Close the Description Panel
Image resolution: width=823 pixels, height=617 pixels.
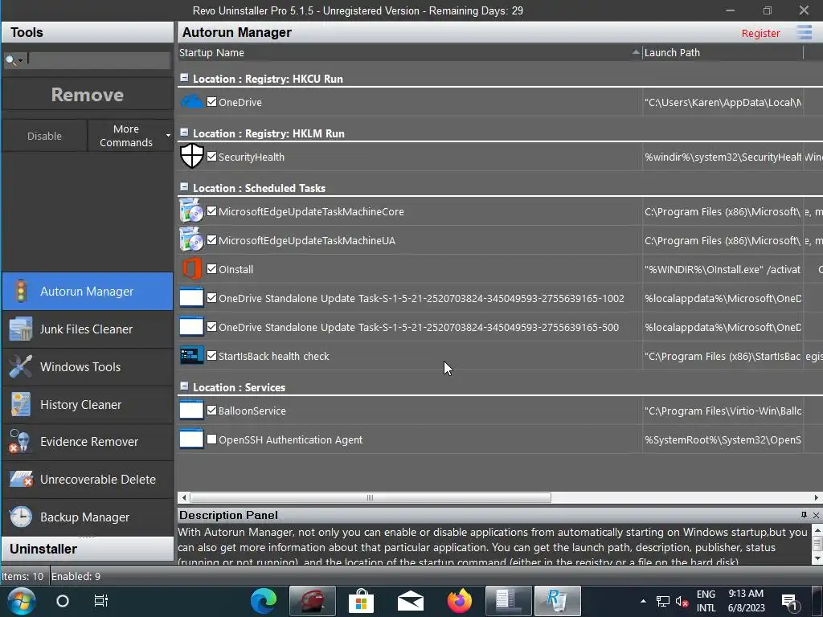pyautogui.click(x=817, y=515)
